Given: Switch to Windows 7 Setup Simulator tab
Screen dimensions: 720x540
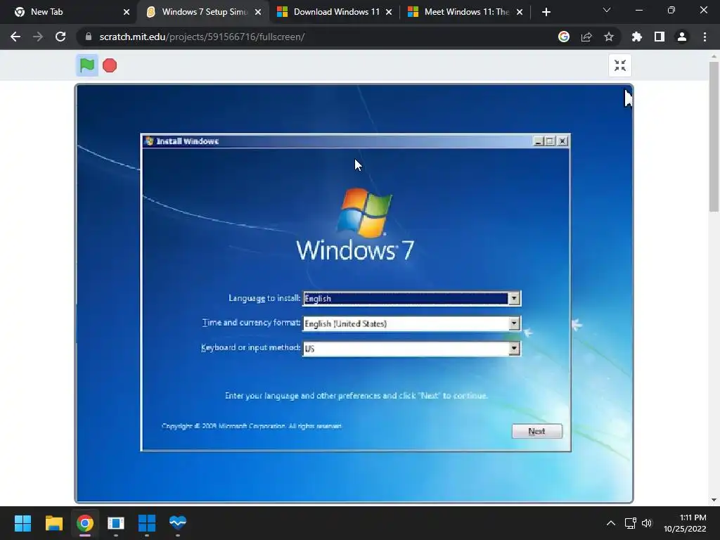Looking at the screenshot, I should click(x=205, y=12).
